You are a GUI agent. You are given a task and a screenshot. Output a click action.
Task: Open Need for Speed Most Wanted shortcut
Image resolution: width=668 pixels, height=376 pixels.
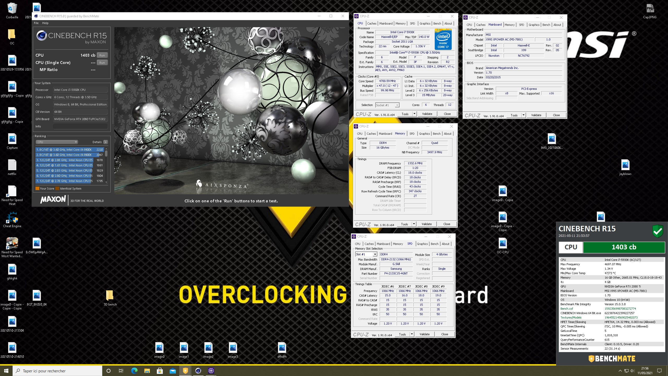12,247
